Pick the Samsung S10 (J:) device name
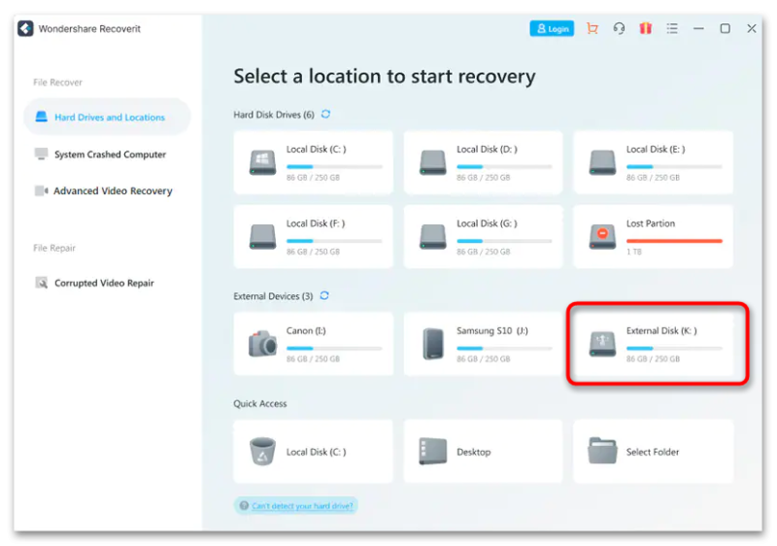This screenshot has height=546, width=777. [x=492, y=330]
